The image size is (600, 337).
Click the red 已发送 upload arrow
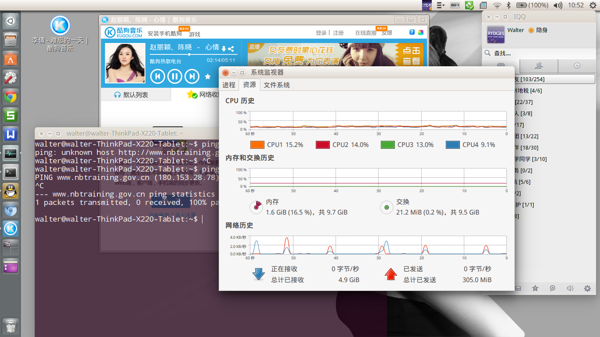pos(391,274)
